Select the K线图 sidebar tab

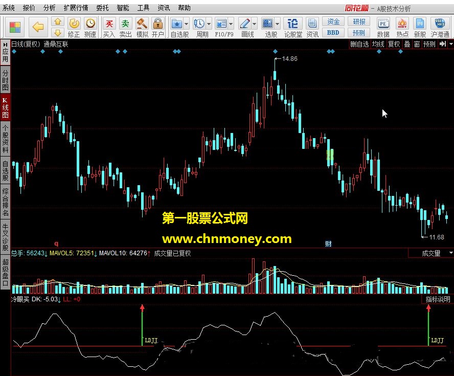click(5, 108)
